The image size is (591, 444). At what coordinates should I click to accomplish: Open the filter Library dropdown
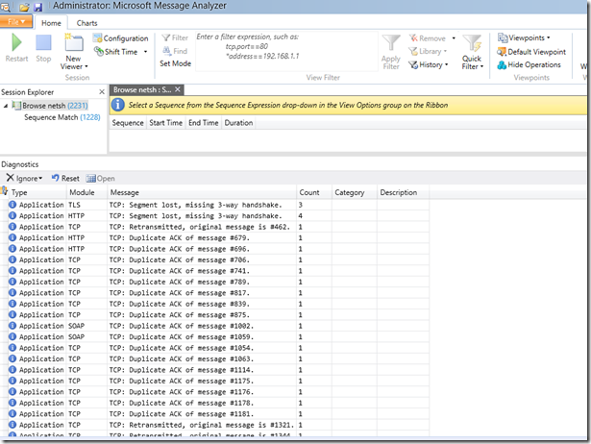(429, 51)
